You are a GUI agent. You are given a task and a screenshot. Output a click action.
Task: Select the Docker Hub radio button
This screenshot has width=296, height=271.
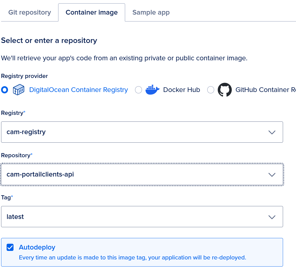tap(138, 90)
